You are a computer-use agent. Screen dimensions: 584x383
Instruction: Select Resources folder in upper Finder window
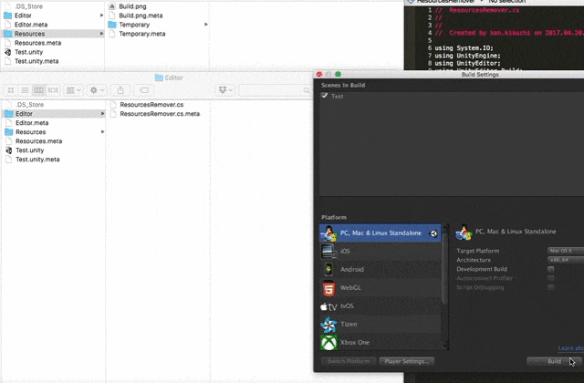click(53, 34)
